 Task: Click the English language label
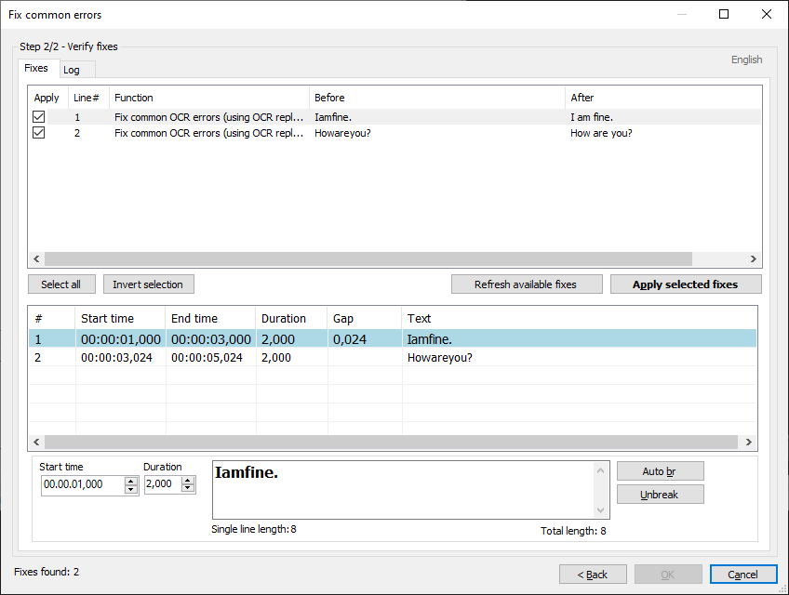point(747,59)
